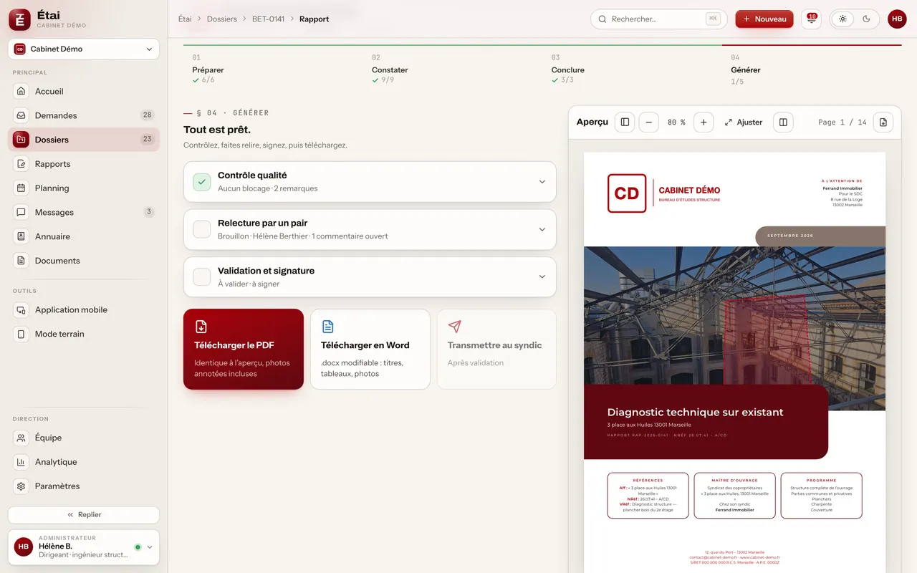Open Planning in the sidebar

84,188
